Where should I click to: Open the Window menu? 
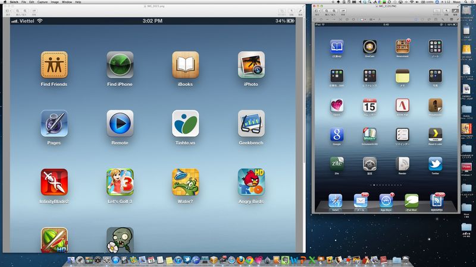point(67,2)
